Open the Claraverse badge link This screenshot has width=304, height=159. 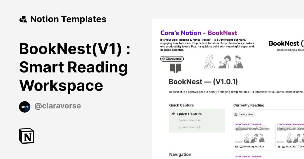coord(172,59)
